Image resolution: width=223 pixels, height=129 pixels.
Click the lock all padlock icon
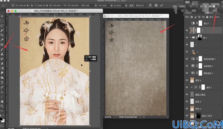pos(207,17)
